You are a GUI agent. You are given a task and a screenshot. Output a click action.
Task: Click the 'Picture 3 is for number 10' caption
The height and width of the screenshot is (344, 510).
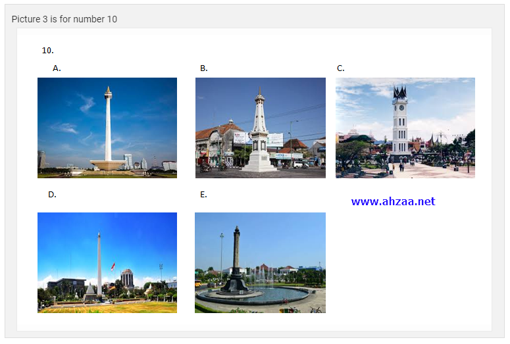pos(64,19)
